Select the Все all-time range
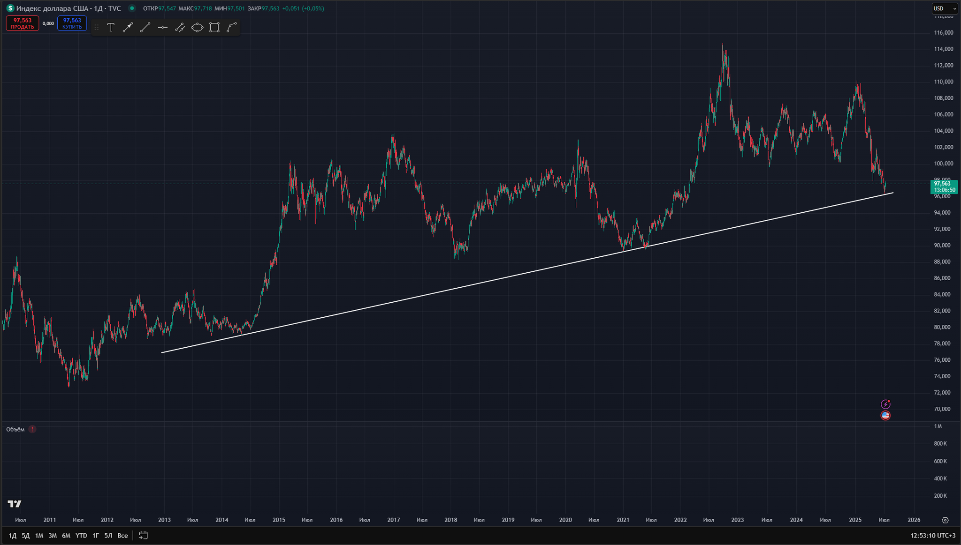 pyautogui.click(x=122, y=536)
